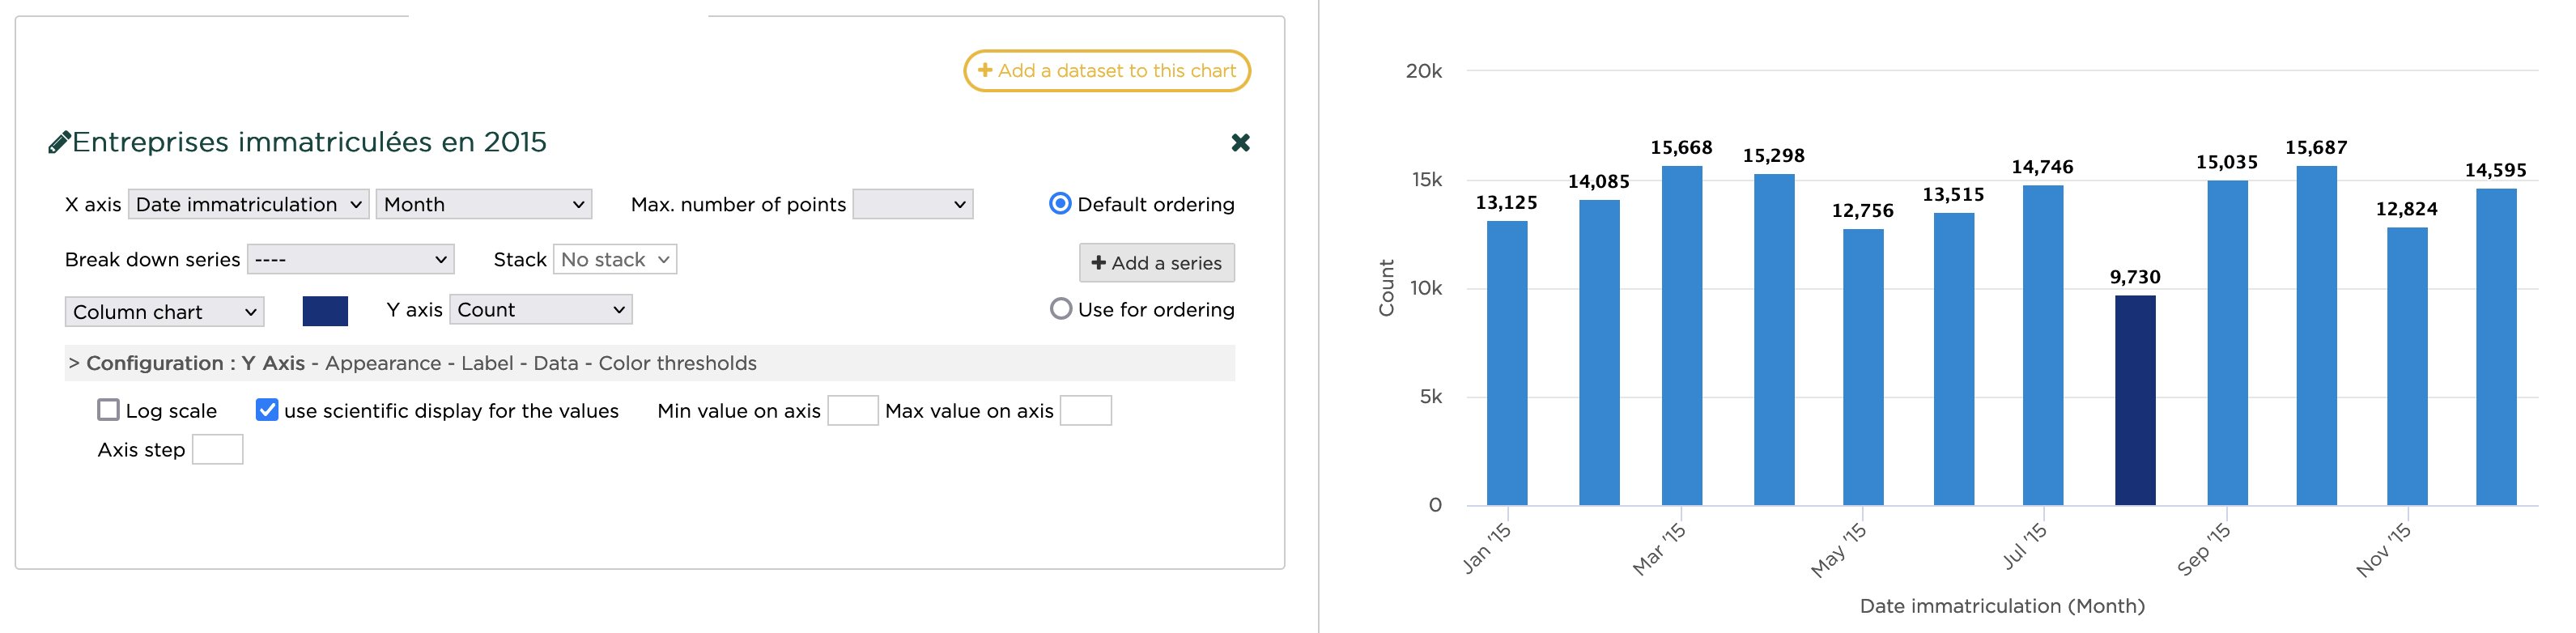2576x633 pixels.
Task: Switch to Appearance configuration tab
Action: (383, 363)
